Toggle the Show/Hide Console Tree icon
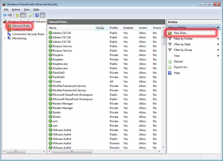Screen dimensions: 223x161 [x=23, y=15]
